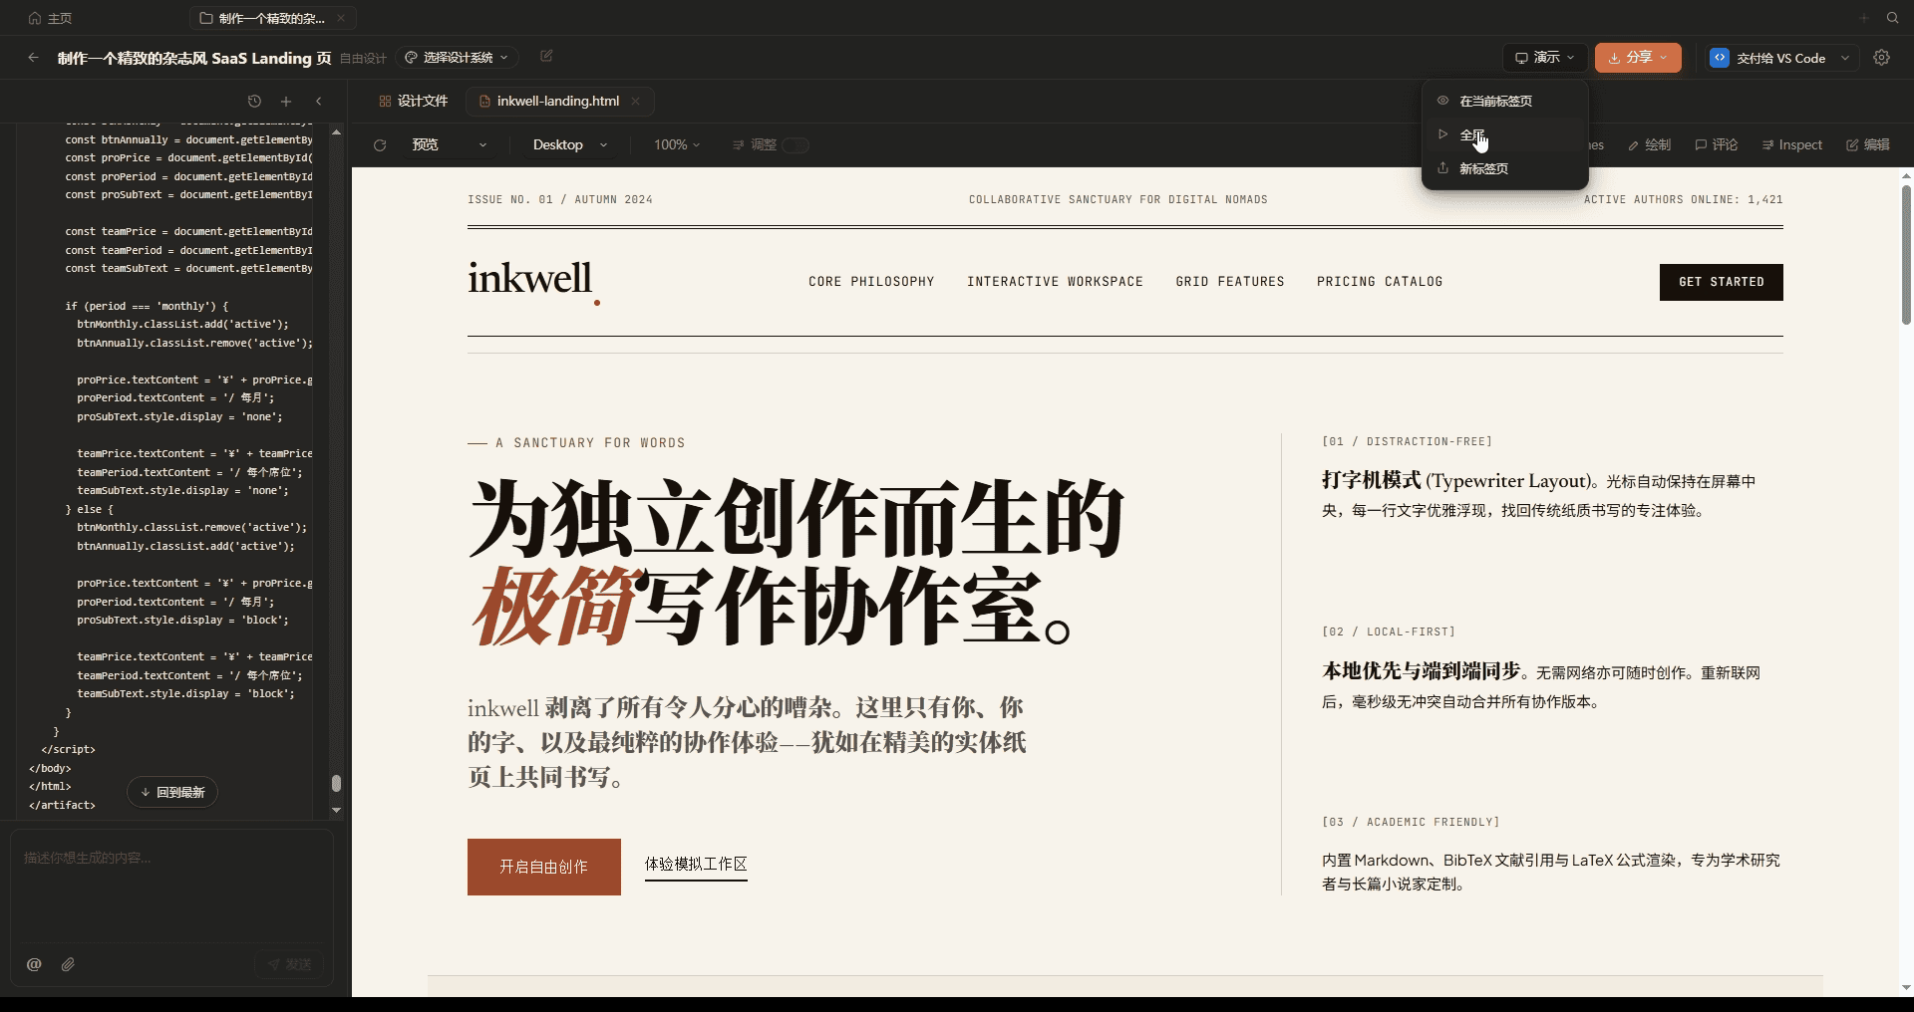
Task: Choose 全屏 fullscreen menu option
Action: tap(1504, 134)
